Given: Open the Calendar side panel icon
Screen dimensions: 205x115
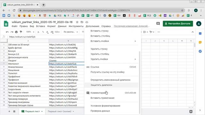Looking at the screenshot, I should coord(200,34).
